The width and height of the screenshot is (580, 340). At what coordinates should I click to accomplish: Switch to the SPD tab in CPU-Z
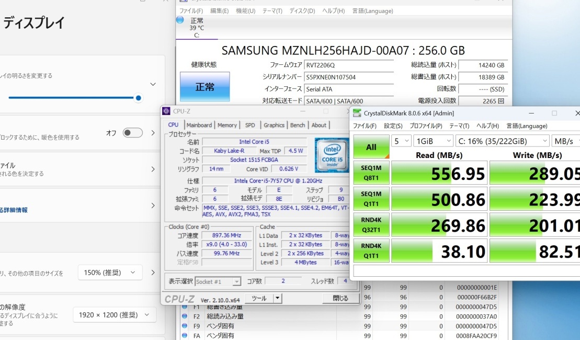point(250,125)
